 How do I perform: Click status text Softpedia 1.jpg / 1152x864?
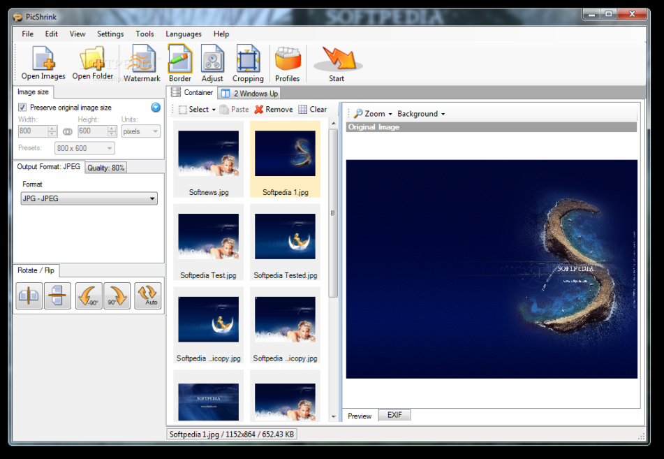click(x=231, y=435)
